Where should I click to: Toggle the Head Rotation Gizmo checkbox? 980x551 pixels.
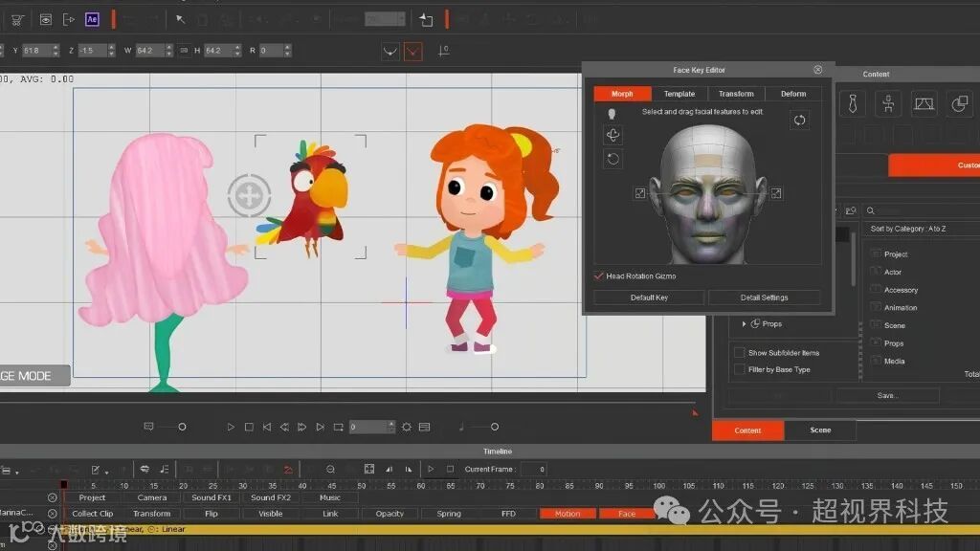[x=599, y=276]
